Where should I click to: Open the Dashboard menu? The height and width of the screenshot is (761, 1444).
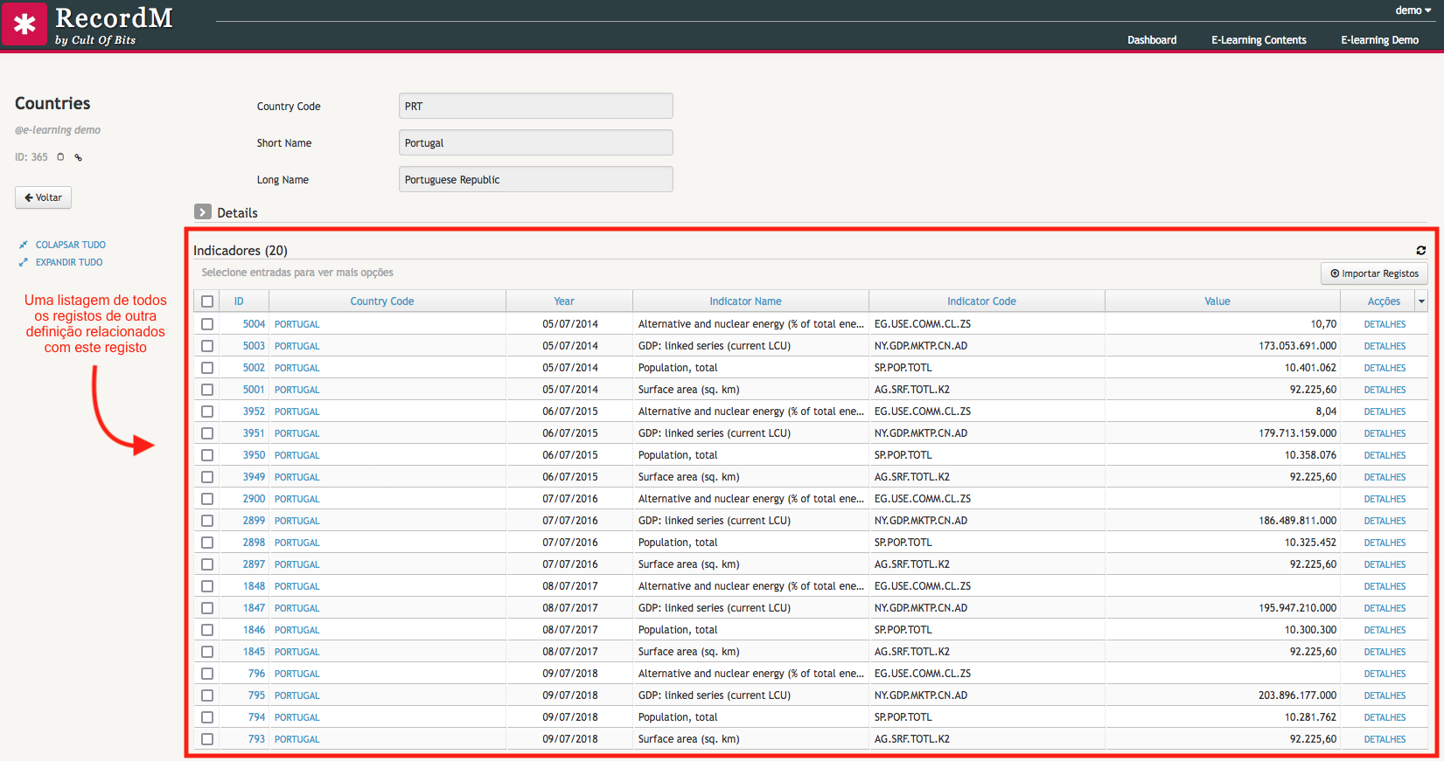[1151, 40]
